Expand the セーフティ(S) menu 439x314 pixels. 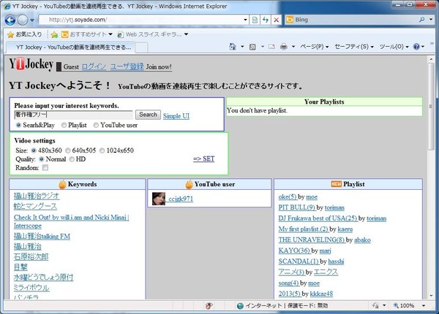[x=354, y=47]
